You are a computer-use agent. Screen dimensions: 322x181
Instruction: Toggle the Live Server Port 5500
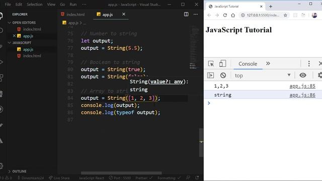coord(120,178)
